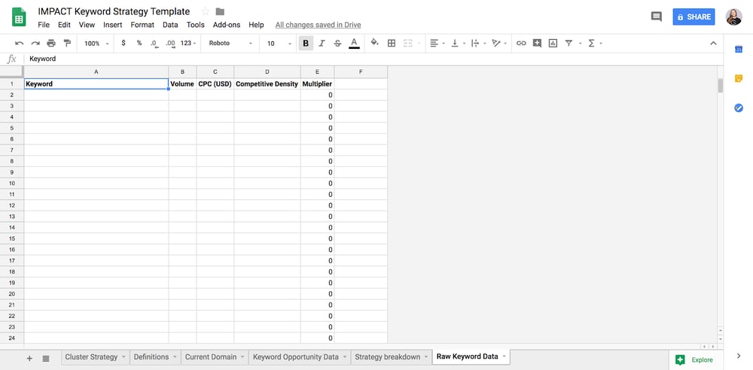Toggle Bold formatting button

(x=306, y=43)
